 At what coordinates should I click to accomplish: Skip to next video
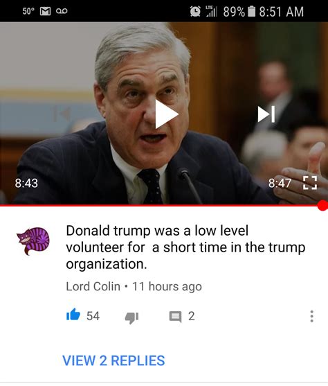click(266, 114)
